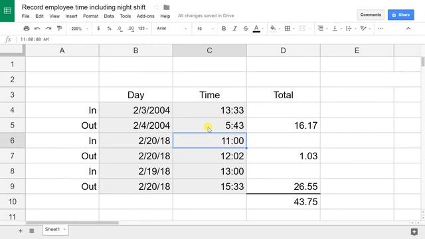Image resolution: width=425 pixels, height=239 pixels.
Task: Open the Tools menu
Action: [x=126, y=16]
